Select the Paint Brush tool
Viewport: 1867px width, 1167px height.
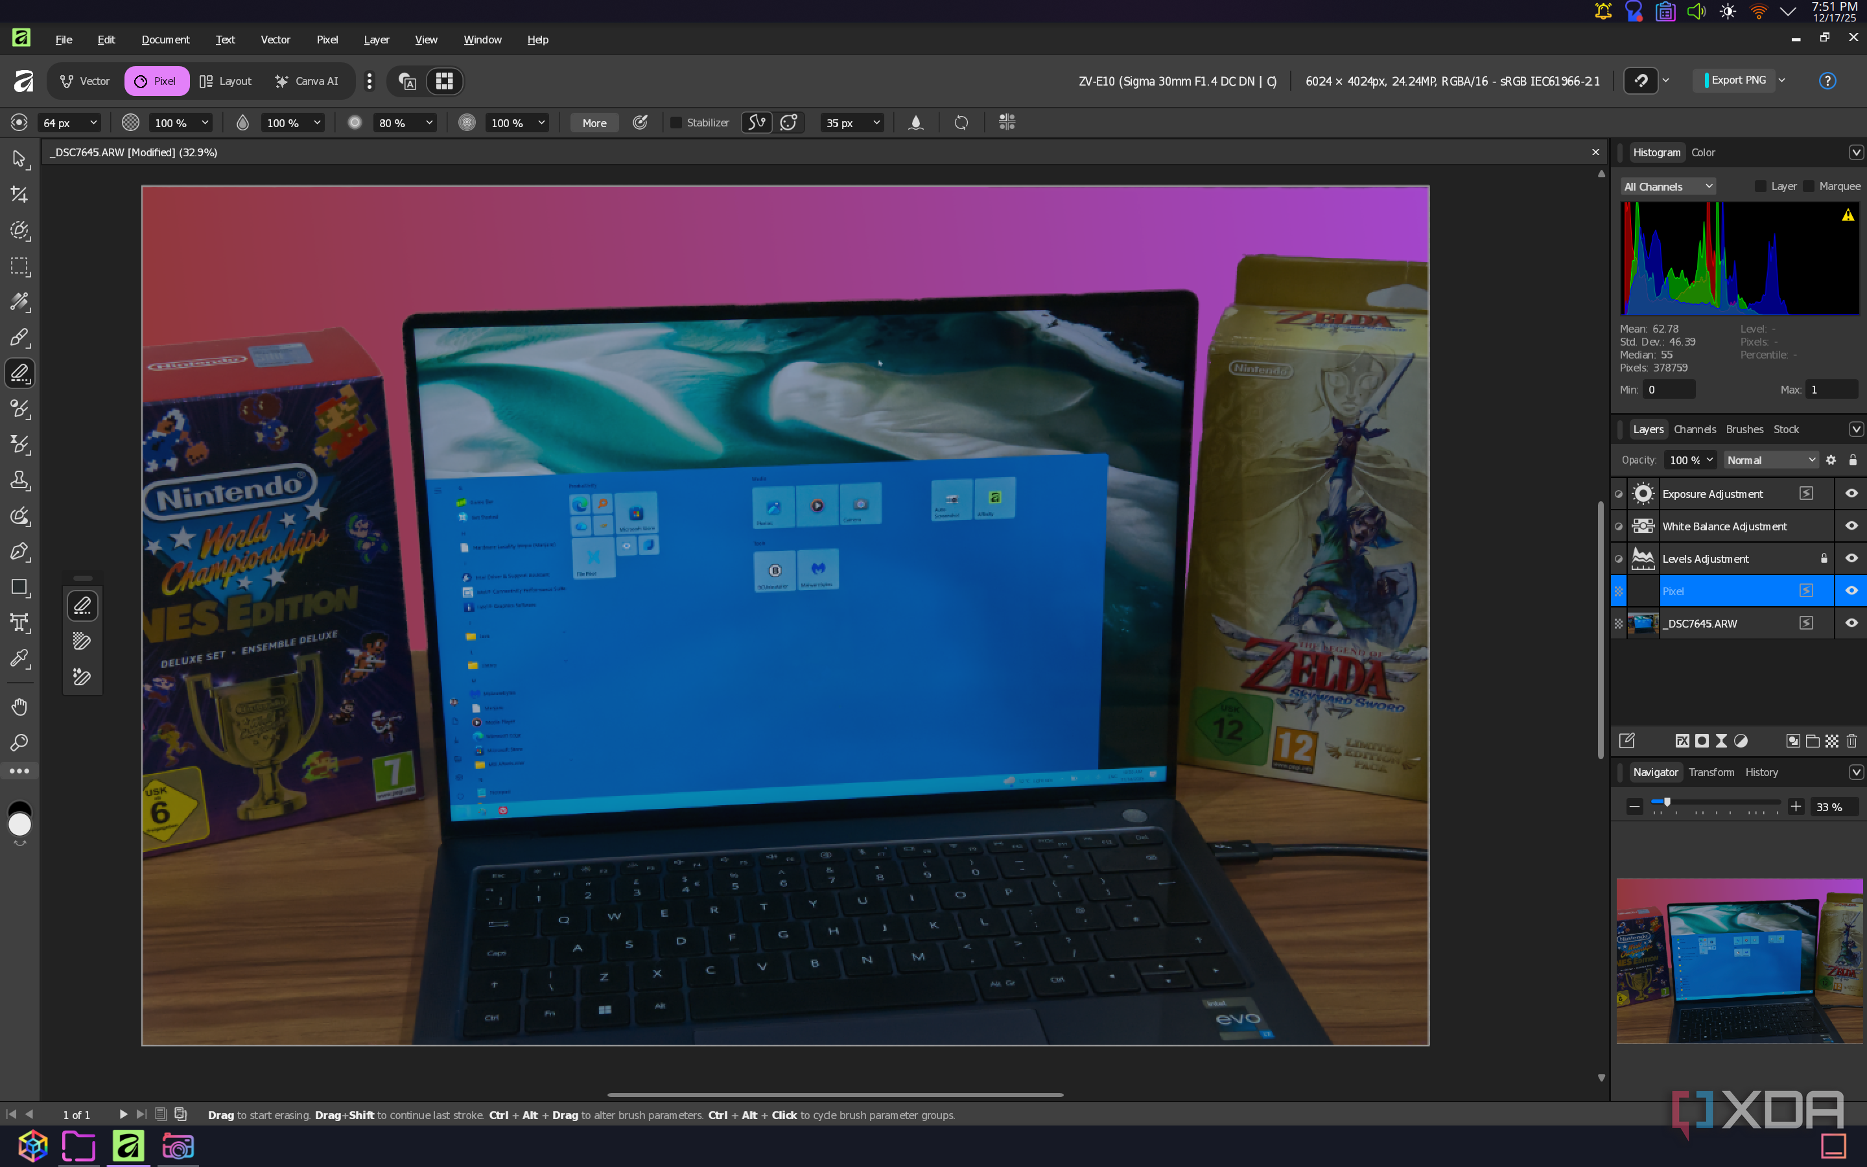point(19,337)
